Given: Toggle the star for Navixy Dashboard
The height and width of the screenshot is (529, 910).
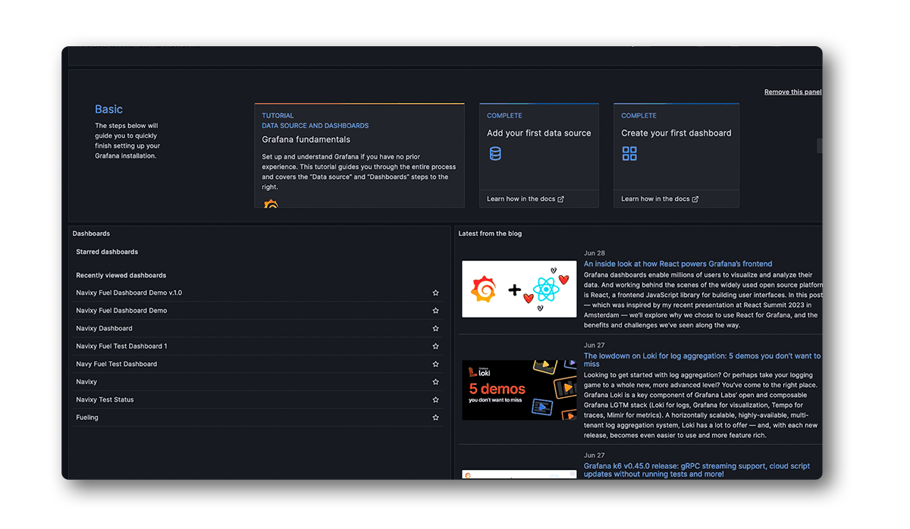Looking at the screenshot, I should point(435,328).
